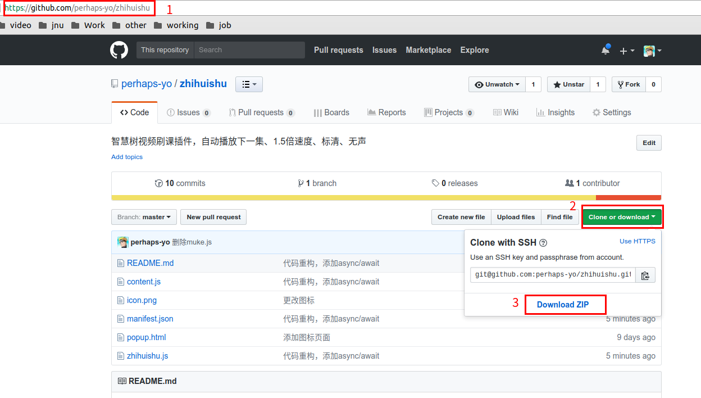Open the GitHub Octocat home logo
701x398 pixels.
coord(119,50)
